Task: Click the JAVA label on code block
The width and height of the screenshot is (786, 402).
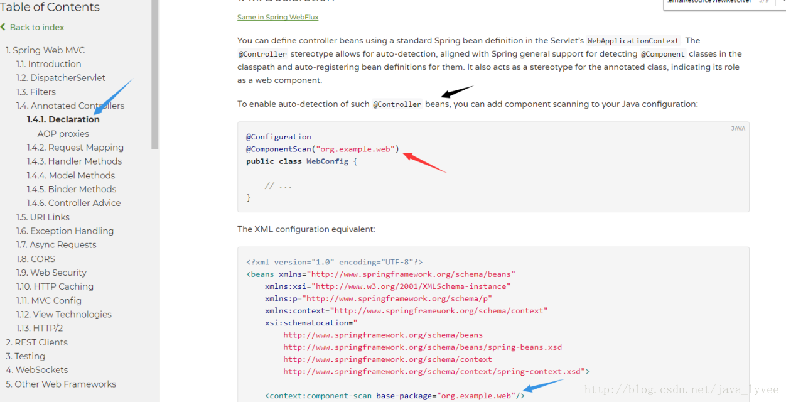Action: pyautogui.click(x=738, y=129)
